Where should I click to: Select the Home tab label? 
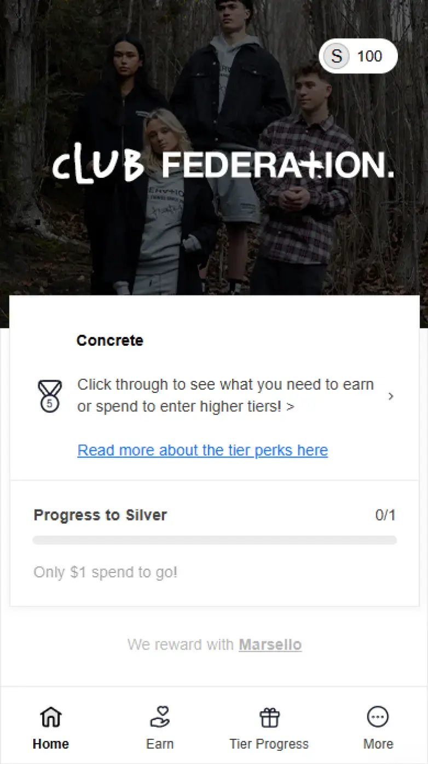click(51, 744)
